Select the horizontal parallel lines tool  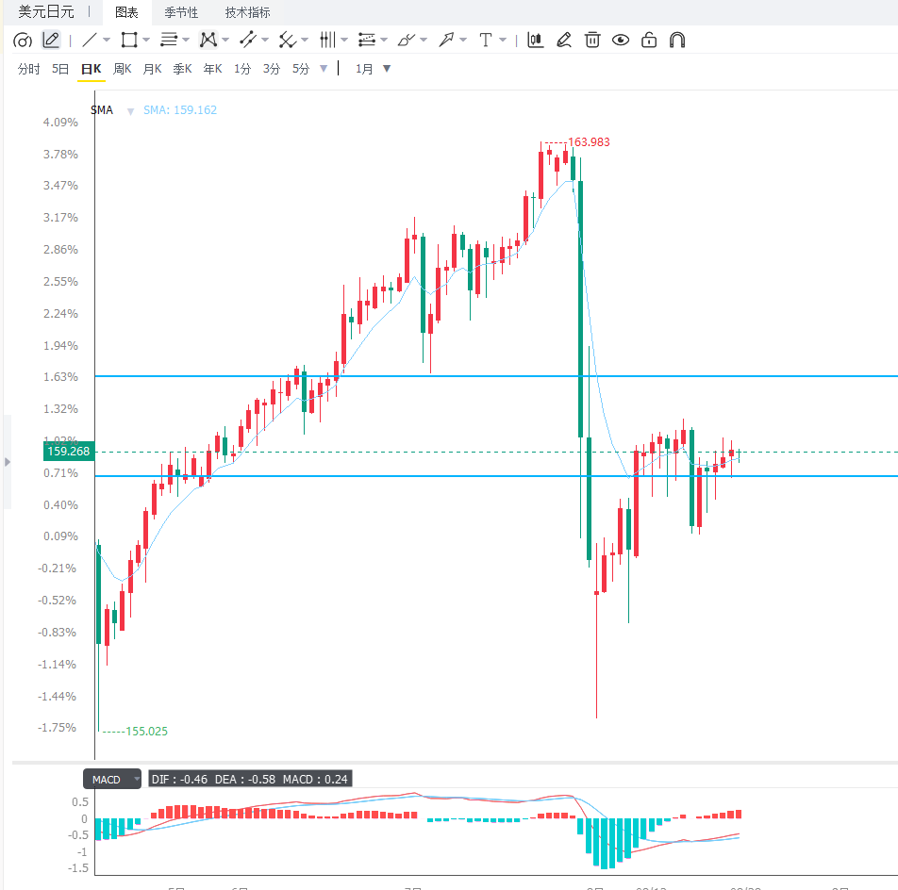coord(168,40)
